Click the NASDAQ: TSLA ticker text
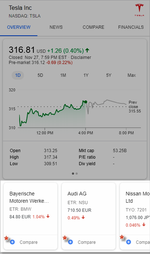150x254 pixels. coord(25,16)
